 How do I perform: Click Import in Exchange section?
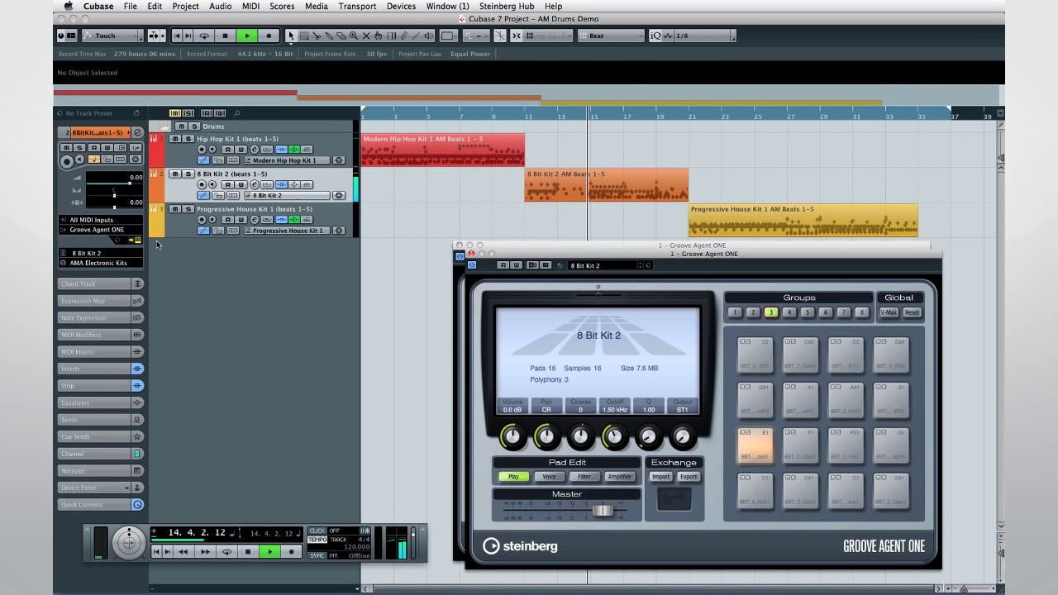click(x=660, y=477)
